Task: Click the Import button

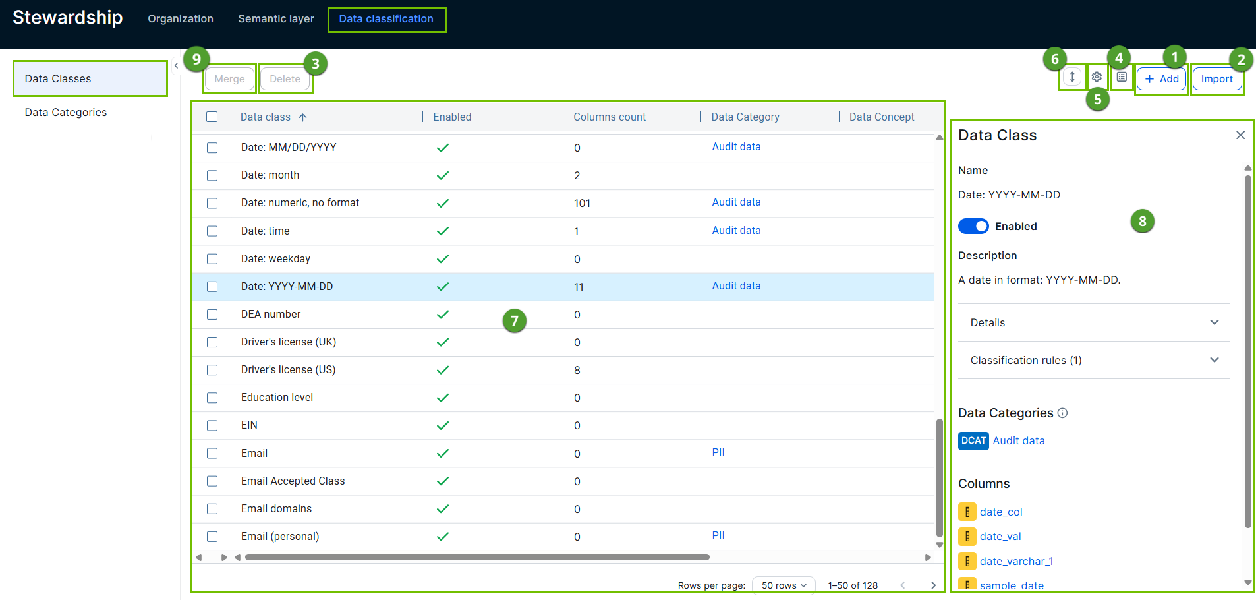Action: [1216, 78]
